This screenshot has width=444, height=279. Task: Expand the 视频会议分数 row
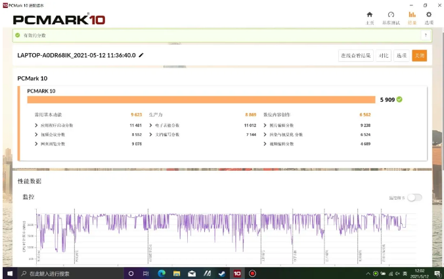click(37, 134)
